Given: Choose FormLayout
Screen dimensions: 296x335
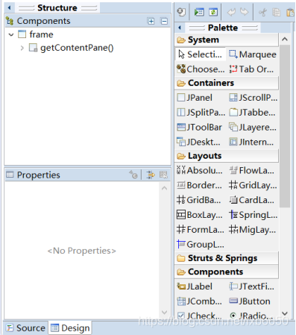Looking at the screenshot, I should tap(201, 229).
